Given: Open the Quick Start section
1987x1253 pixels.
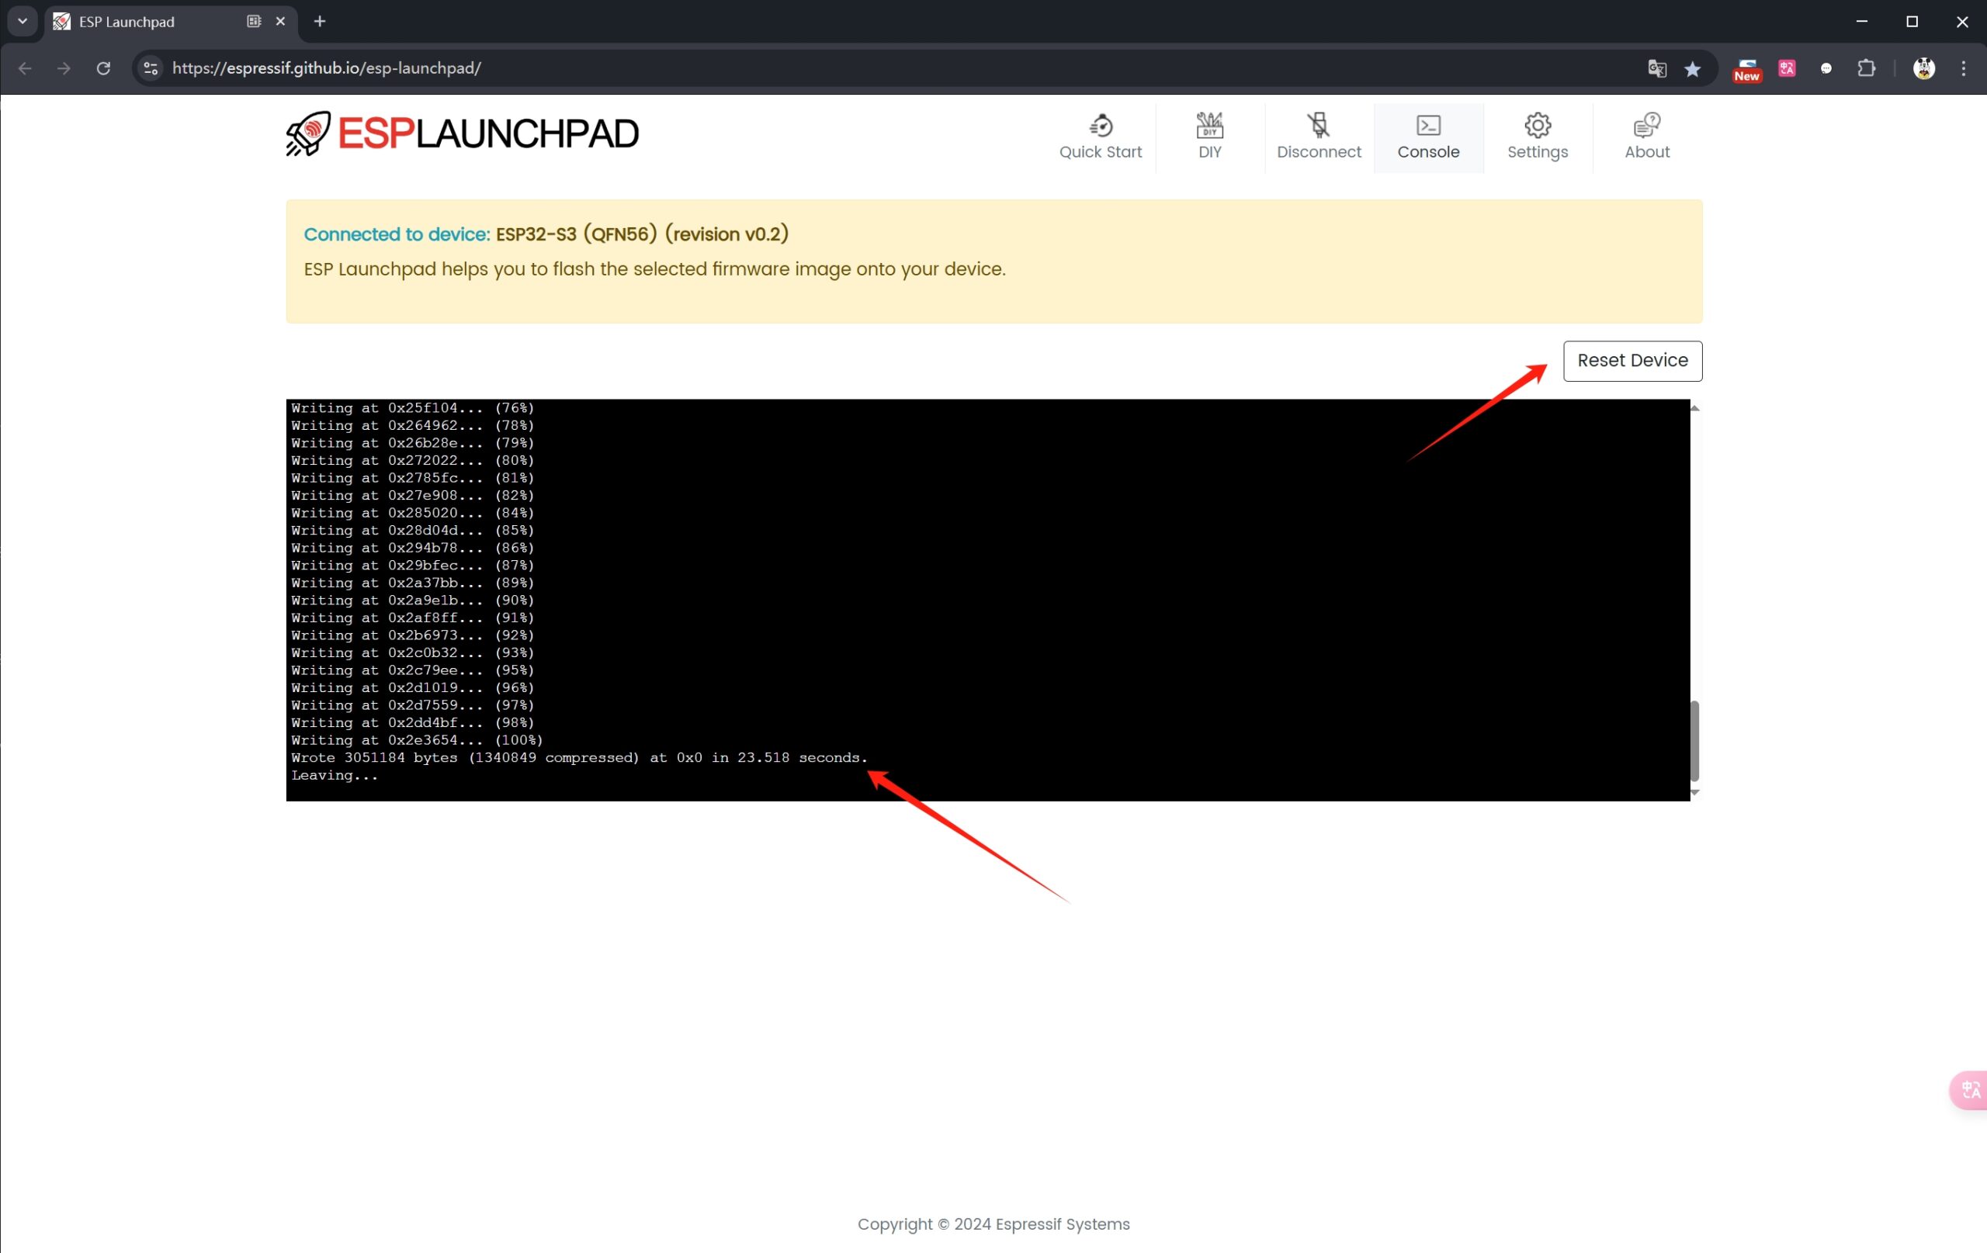Looking at the screenshot, I should coord(1100,137).
